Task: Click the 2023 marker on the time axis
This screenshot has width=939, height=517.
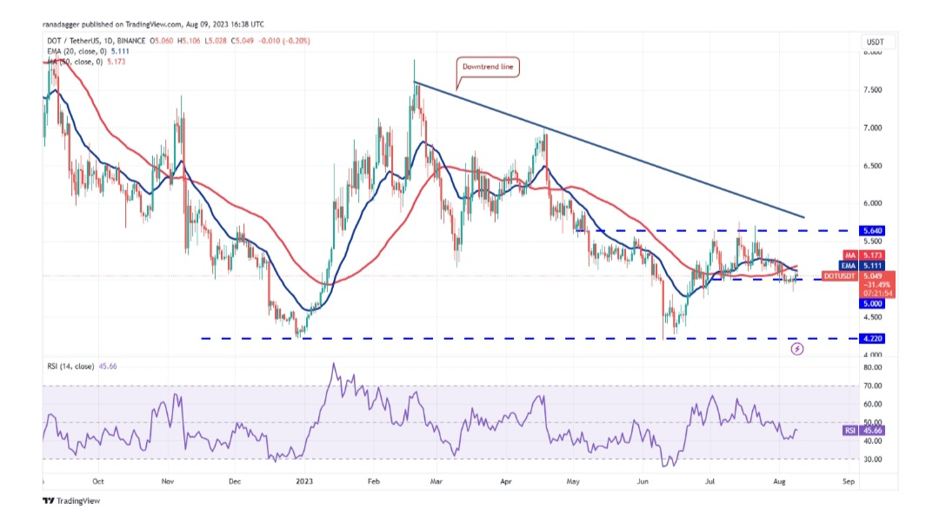Action: click(303, 480)
